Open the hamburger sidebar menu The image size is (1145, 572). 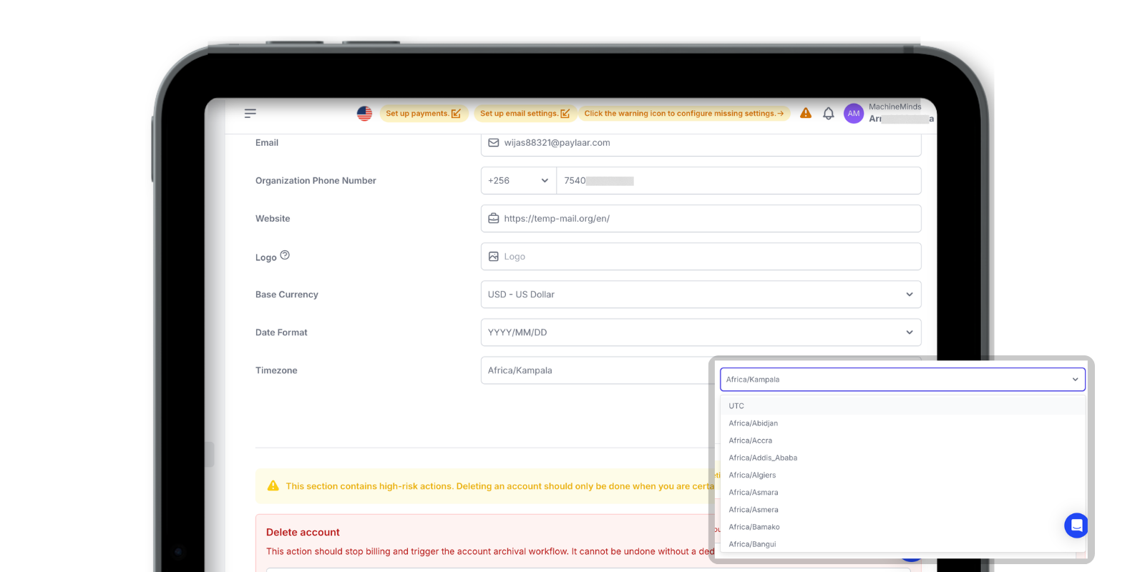click(250, 114)
